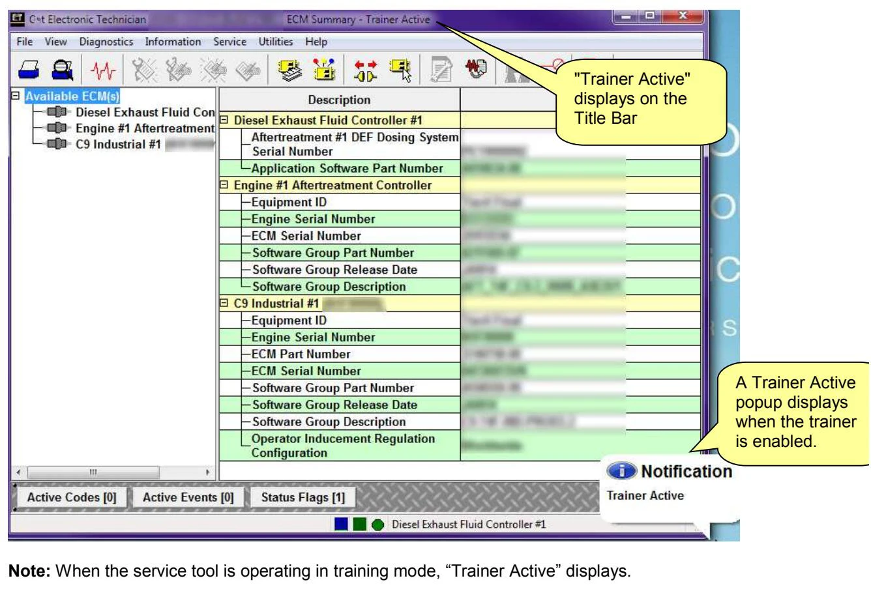This screenshot has height=589, width=871.
Task: Open the Diagnostics menu
Action: click(106, 42)
